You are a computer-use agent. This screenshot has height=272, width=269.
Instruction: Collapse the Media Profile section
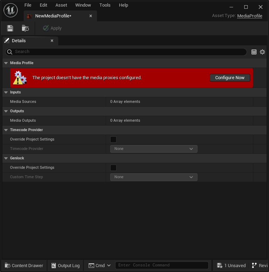coord(6,63)
